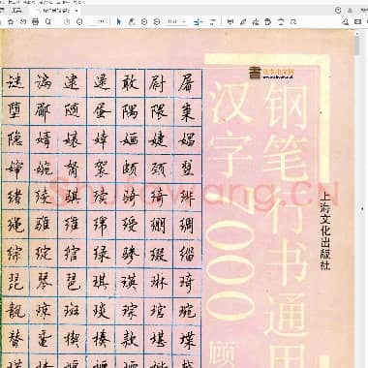
Task: Zoom out with the minus circle icon
Action: click(x=144, y=22)
